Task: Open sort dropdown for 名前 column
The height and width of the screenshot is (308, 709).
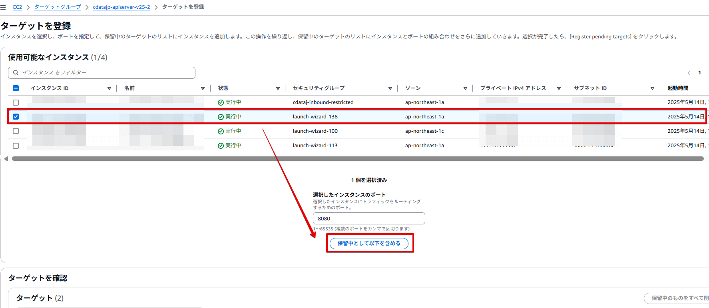Action: [203, 88]
